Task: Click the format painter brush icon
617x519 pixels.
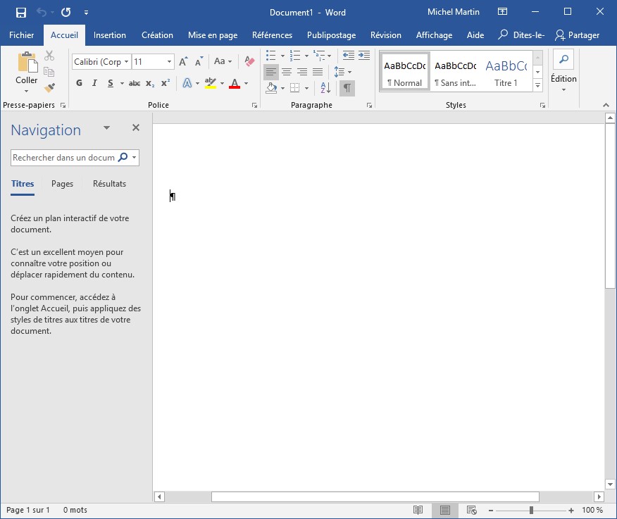Action: tap(49, 88)
